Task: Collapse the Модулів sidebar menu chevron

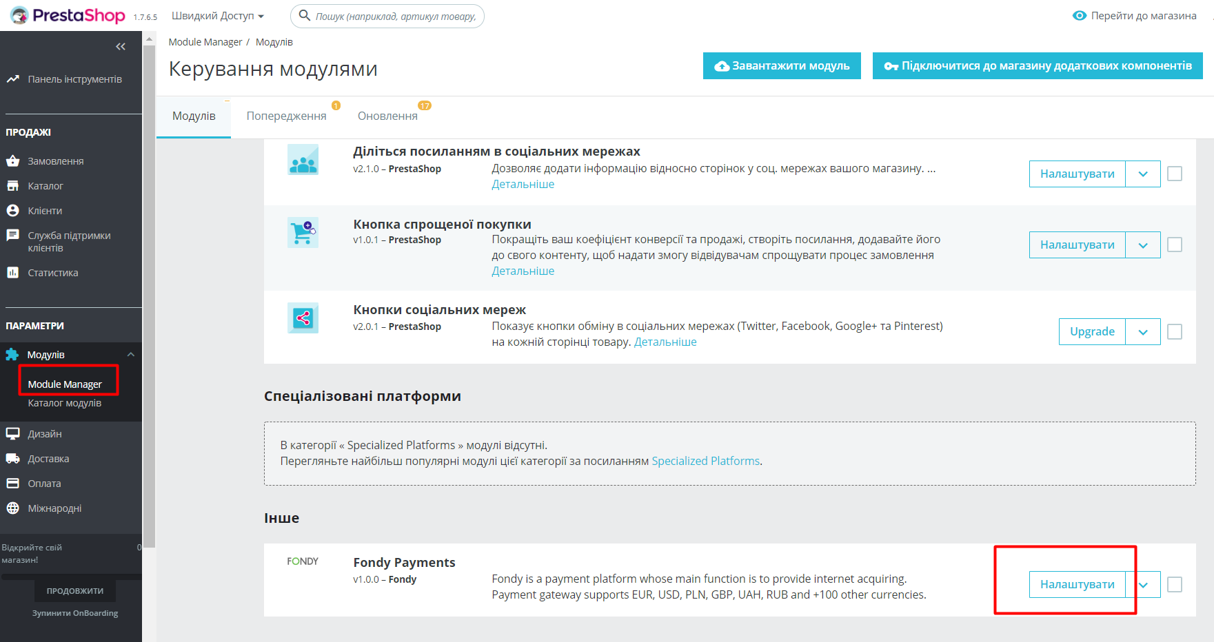Action: pyautogui.click(x=131, y=355)
